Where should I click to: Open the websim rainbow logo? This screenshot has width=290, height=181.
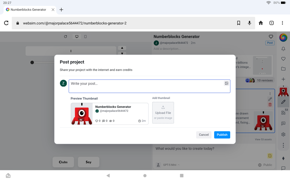(283, 38)
